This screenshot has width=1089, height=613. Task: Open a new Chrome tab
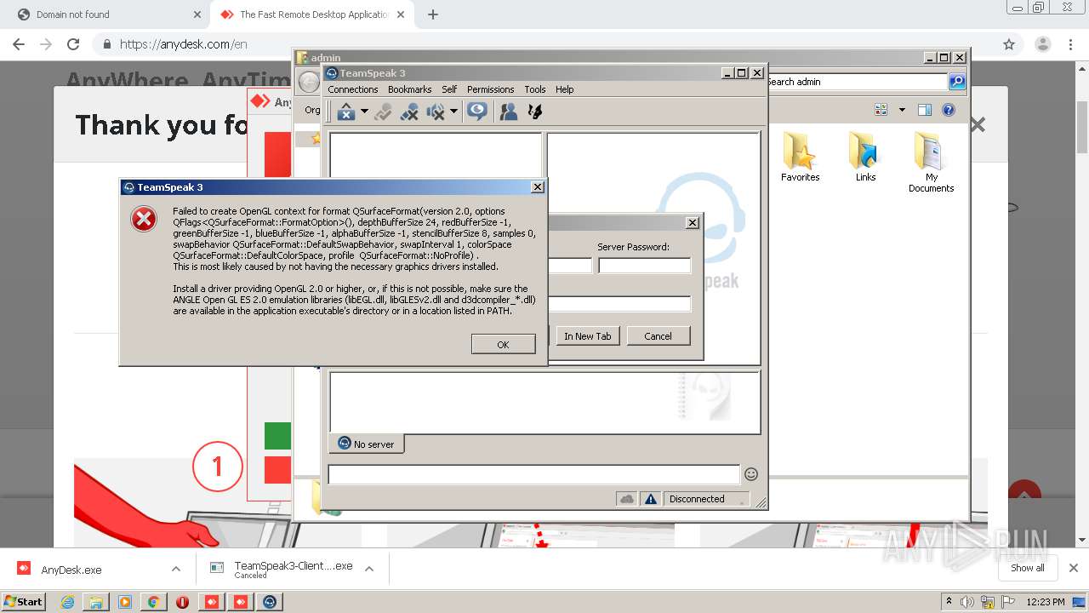[433, 14]
